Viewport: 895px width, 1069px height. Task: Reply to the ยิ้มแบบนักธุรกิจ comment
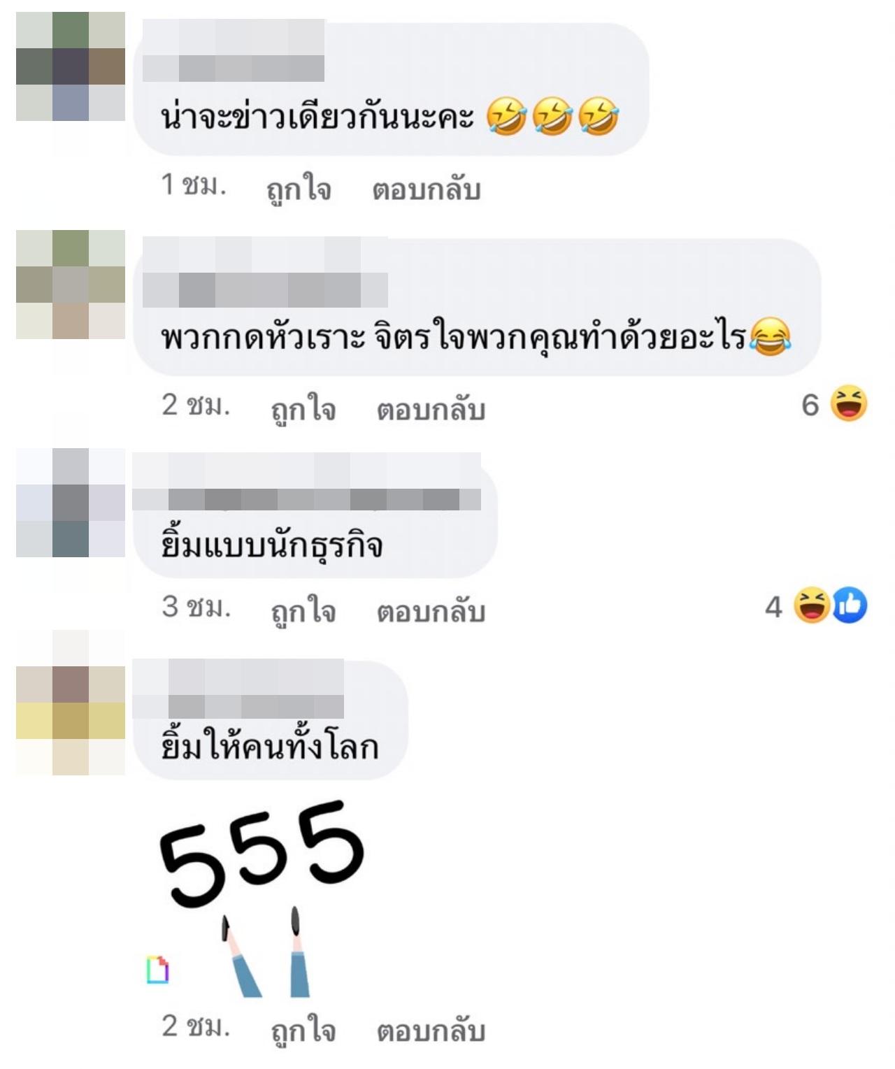431,612
